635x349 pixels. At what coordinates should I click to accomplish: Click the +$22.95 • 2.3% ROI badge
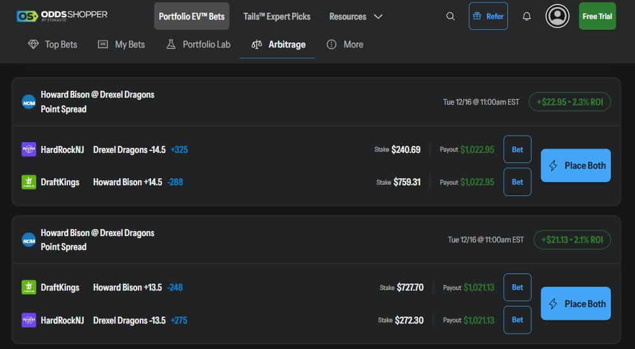570,102
